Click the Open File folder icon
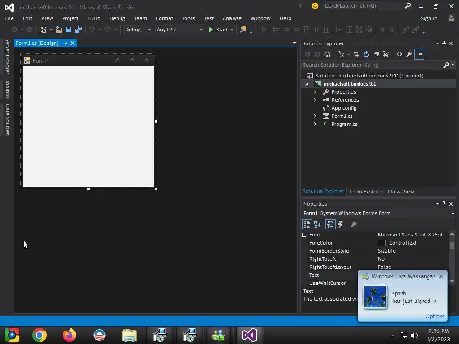The image size is (459, 344). (59, 30)
